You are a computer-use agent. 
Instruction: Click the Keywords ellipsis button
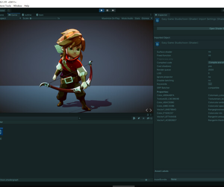coord(210,84)
